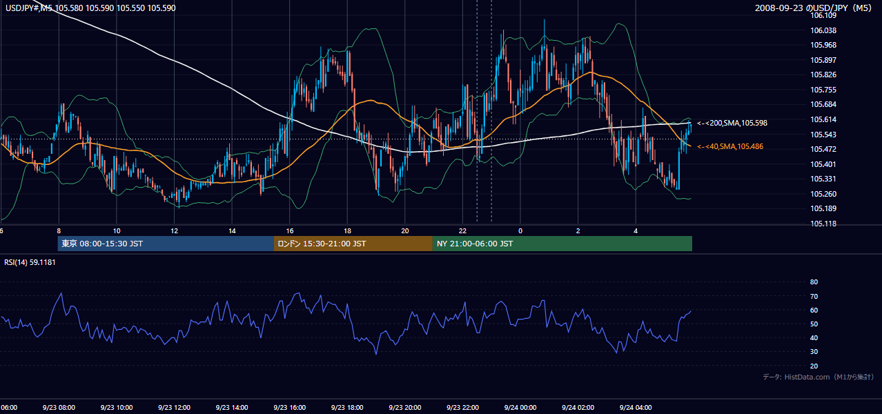Image resolution: width=882 pixels, height=414 pixels.
Task: Click the second dashed vertical marker before hour 0
Action: [491, 110]
